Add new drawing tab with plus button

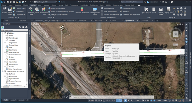157,21
